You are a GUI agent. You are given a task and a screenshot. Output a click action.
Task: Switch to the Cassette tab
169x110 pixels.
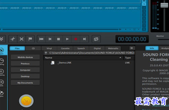pyautogui.click(x=65, y=48)
